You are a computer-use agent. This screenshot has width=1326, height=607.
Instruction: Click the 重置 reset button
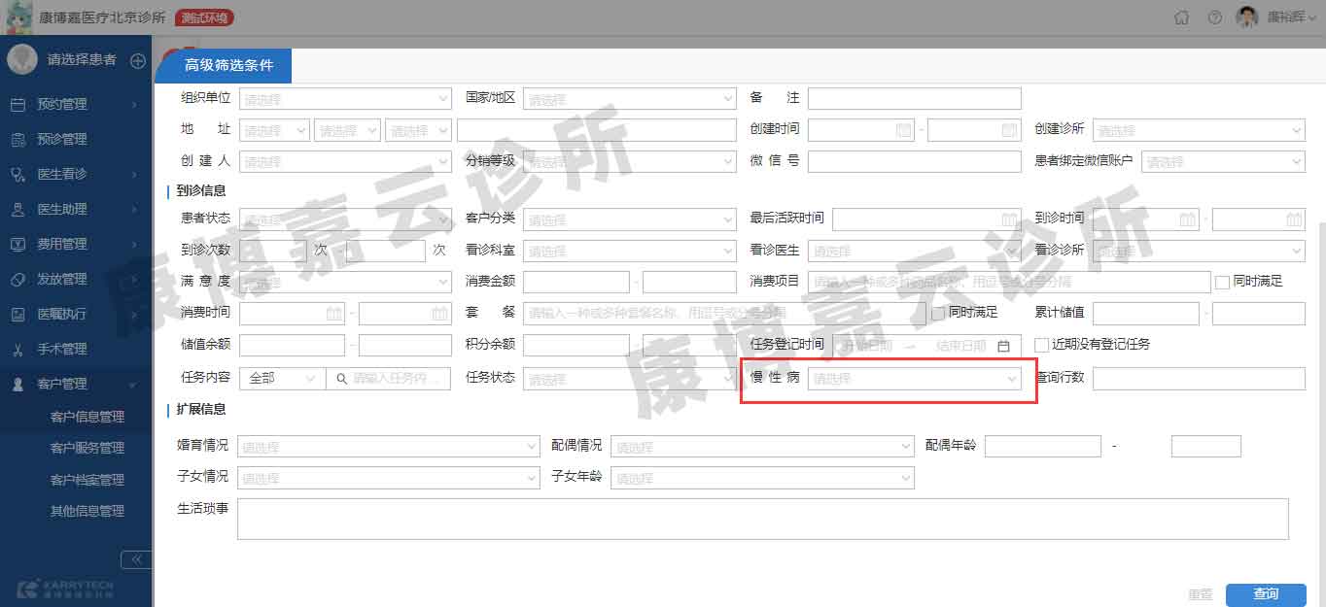tap(1200, 594)
